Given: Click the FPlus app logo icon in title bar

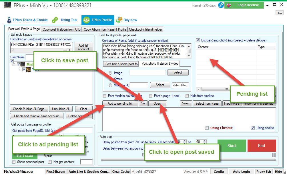Looking at the screenshot, I should (x=7, y=5).
